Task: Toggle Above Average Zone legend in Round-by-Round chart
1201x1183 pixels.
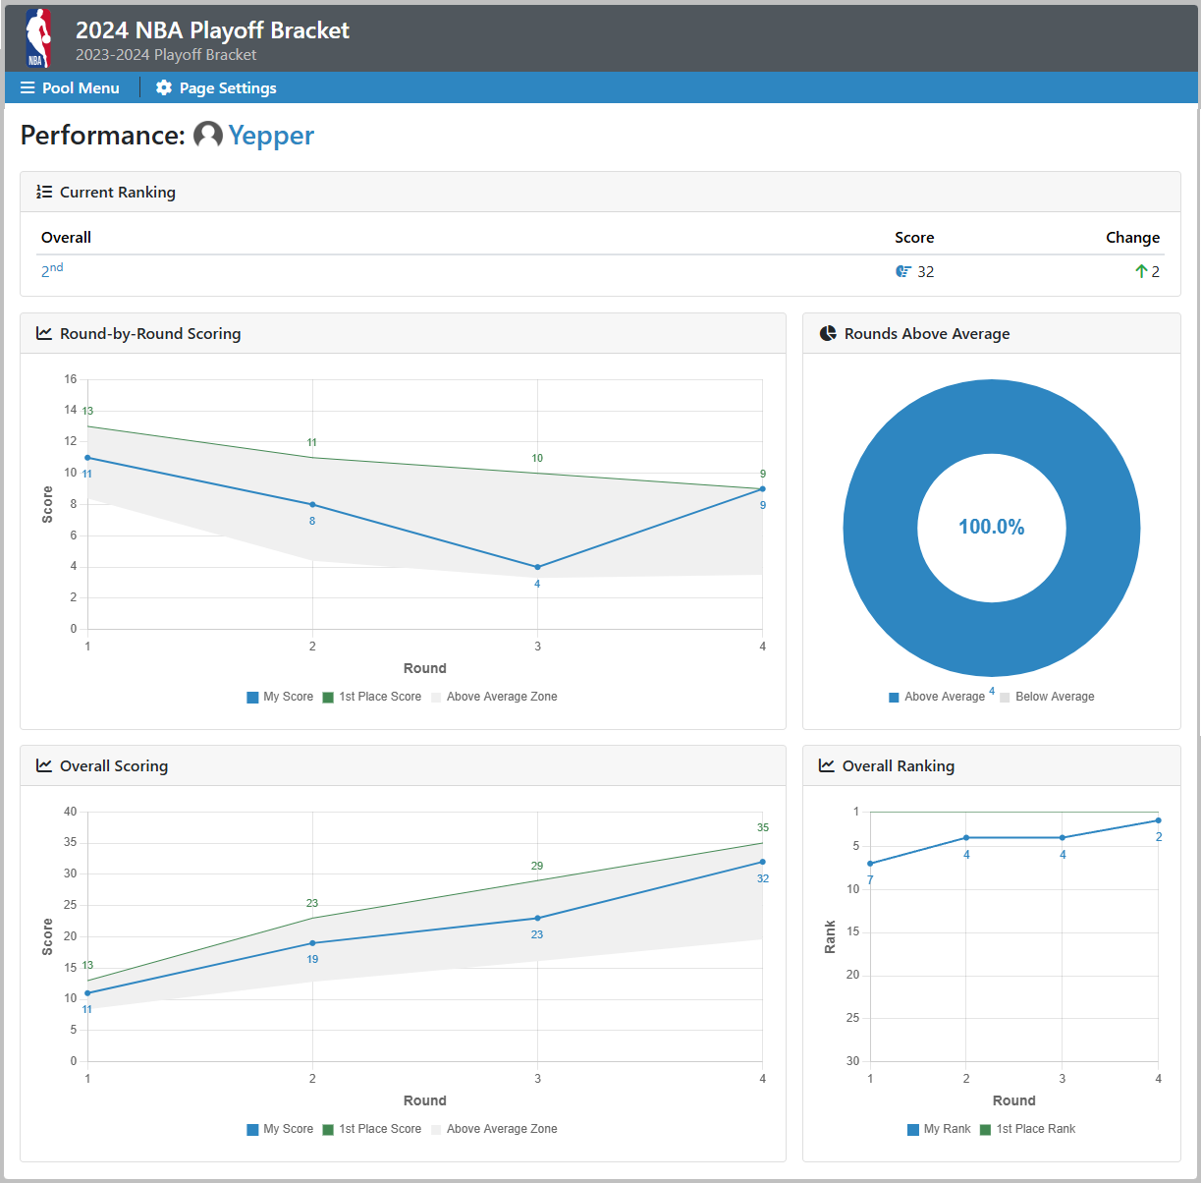Action: 494,697
